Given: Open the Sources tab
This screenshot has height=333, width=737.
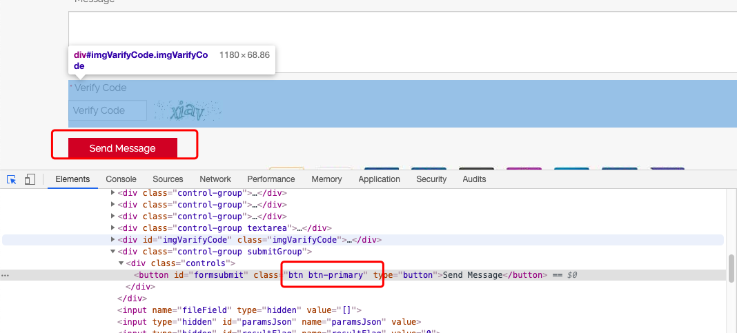Looking at the screenshot, I should [168, 179].
